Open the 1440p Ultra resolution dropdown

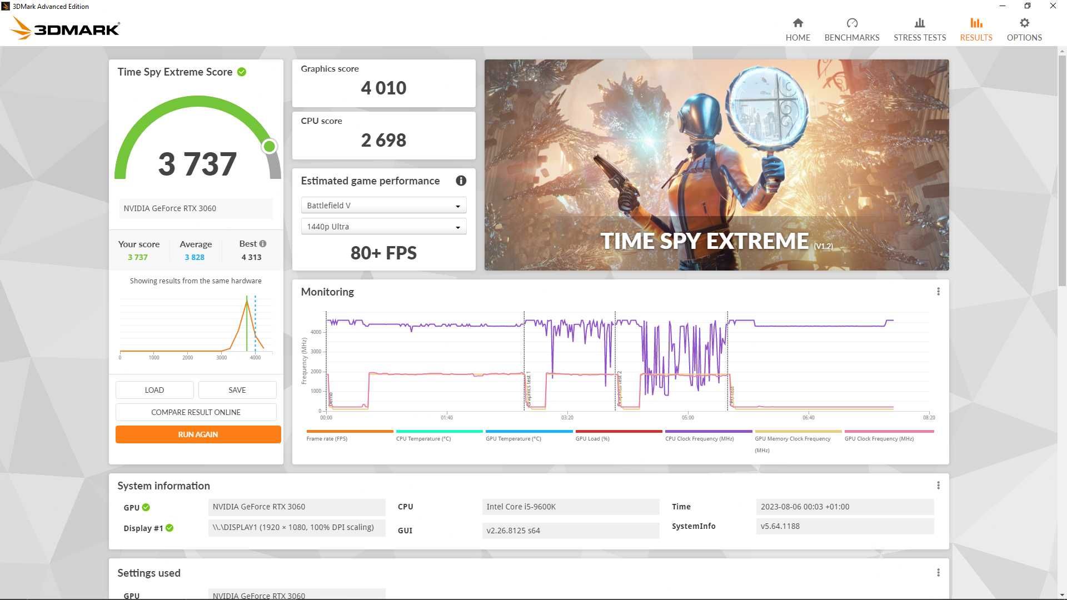383,227
